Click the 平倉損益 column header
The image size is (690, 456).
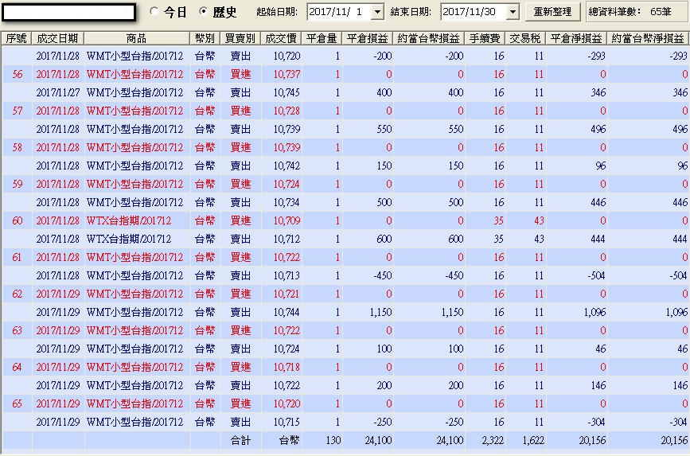point(368,39)
